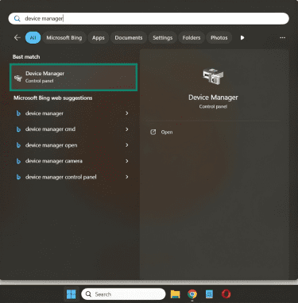Expand 'device manager open' suggestion chevron

pyautogui.click(x=127, y=145)
